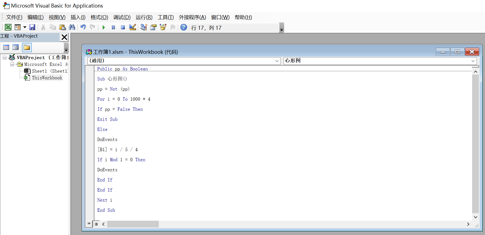
Task: Click the Copy icon in toolbar
Action: (x=53, y=27)
